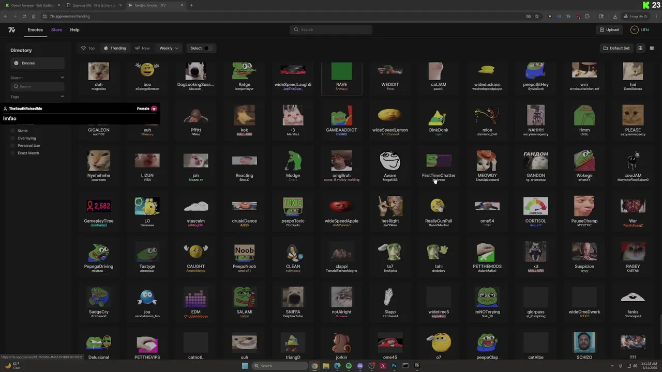Image resolution: width=662 pixels, height=372 pixels.
Task: Click the Female badge icon in chat overlay
Action: click(x=154, y=109)
